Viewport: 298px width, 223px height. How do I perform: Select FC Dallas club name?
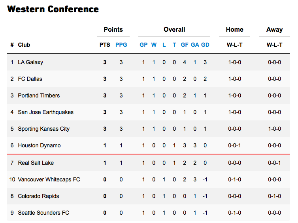[30, 79]
